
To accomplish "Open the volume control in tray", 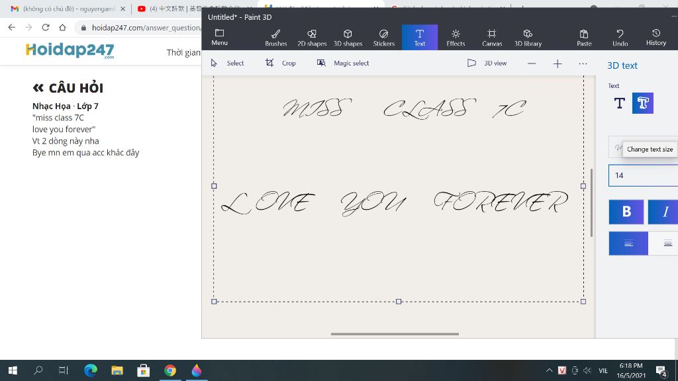I will (587, 370).
